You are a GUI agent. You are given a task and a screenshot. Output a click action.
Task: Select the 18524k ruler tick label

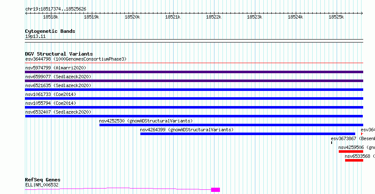pyautogui.click(x=296, y=17)
